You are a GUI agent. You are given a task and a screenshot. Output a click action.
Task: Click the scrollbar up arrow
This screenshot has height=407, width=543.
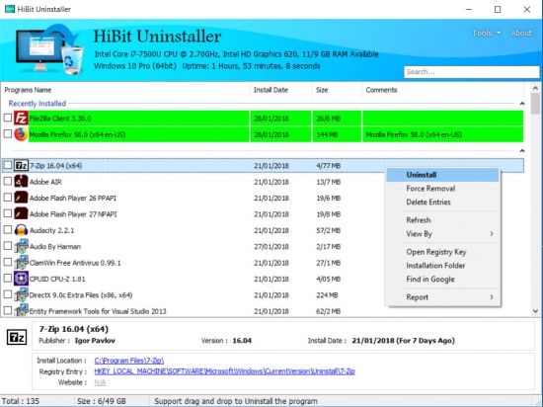(535, 88)
